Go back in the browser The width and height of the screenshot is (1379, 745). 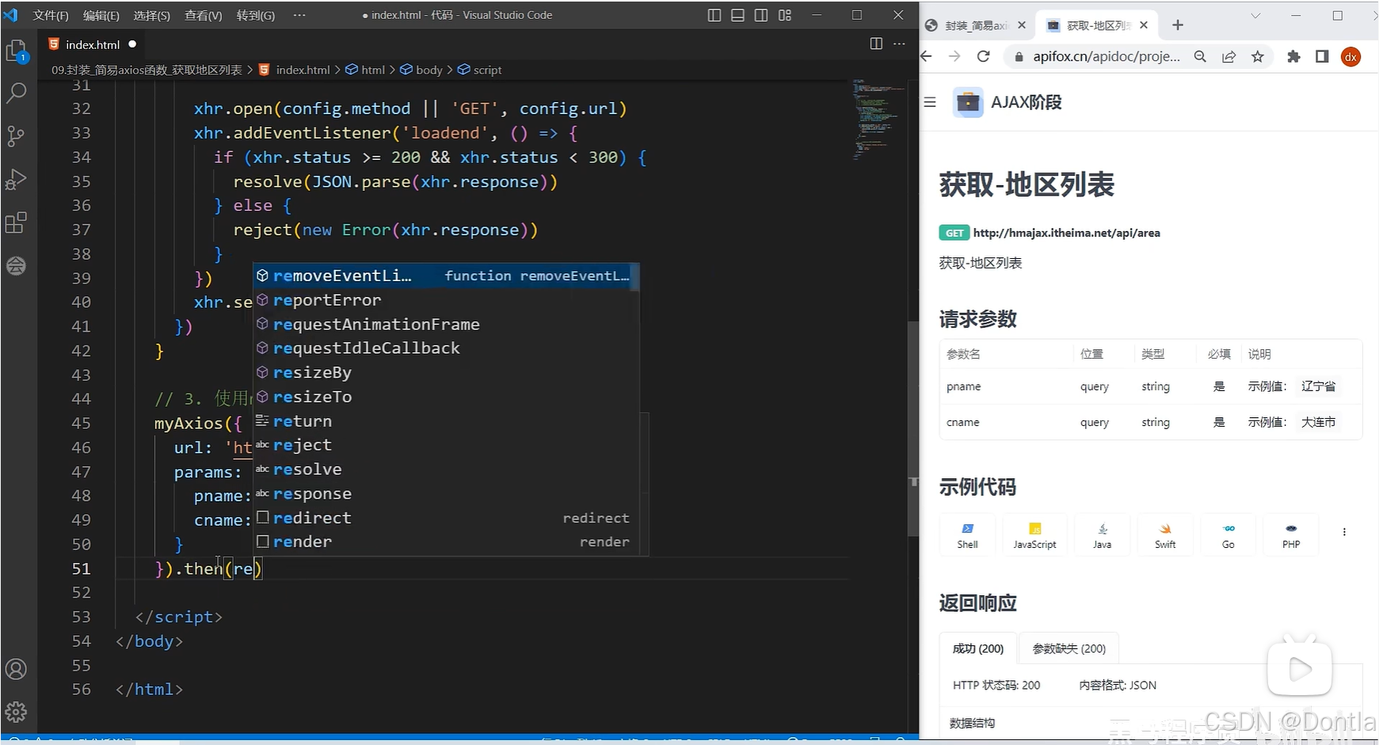(927, 56)
